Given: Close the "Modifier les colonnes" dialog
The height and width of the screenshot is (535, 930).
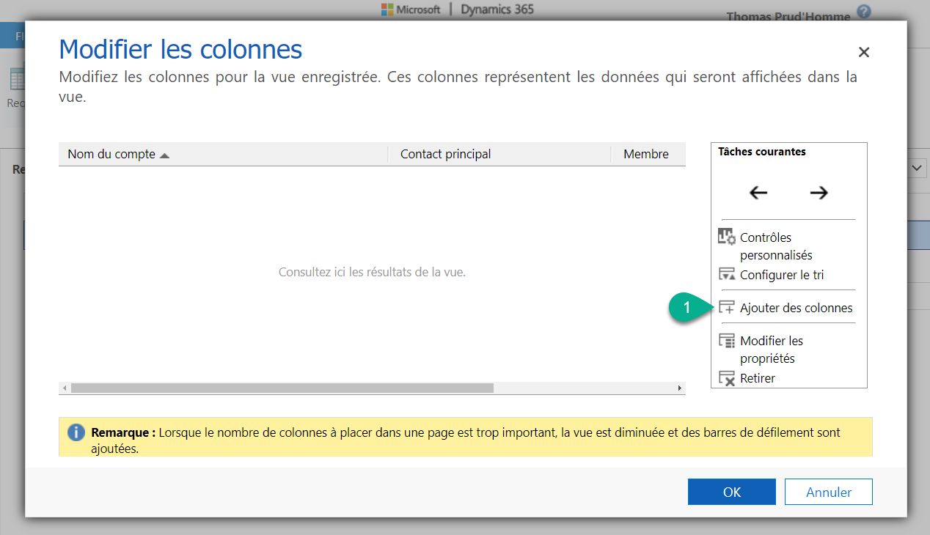Looking at the screenshot, I should (863, 52).
